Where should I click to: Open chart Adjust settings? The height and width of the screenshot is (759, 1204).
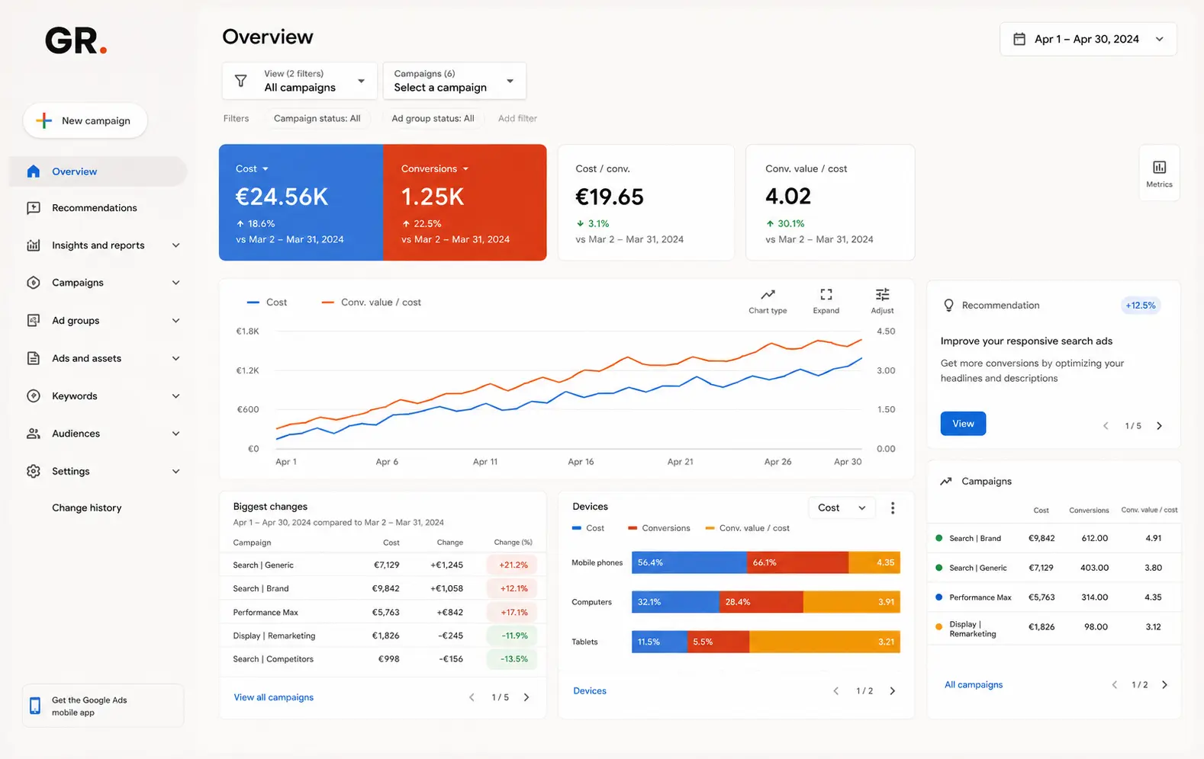point(882,301)
